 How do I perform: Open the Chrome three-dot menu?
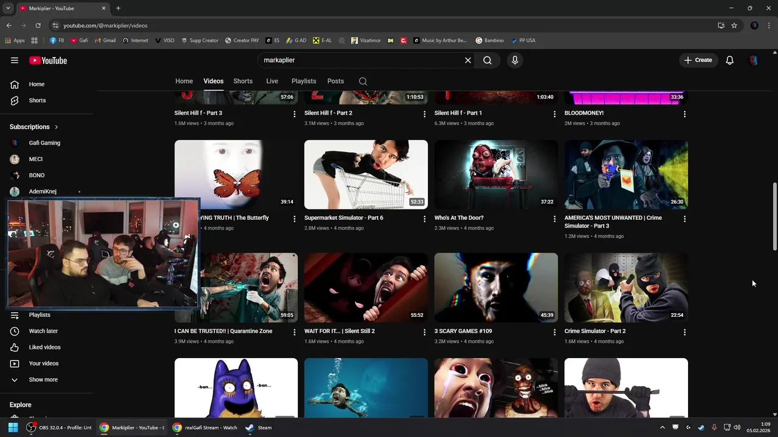(x=769, y=25)
